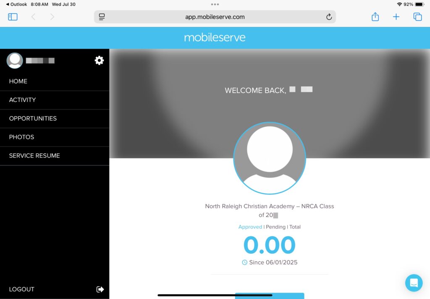Go back with Safari back arrow
This screenshot has width=430, height=299.
click(34, 17)
